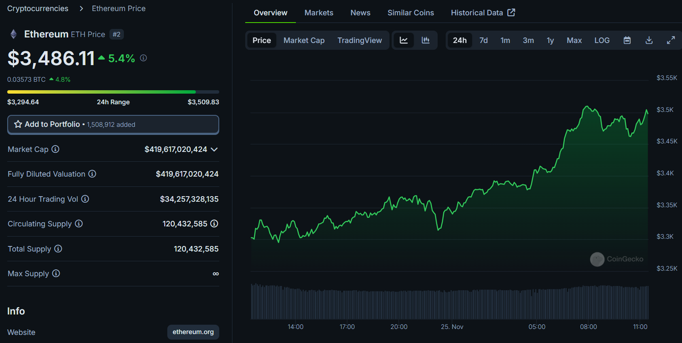Screen dimensions: 682x343
Task: Click the Ethereum diamond logo icon
Action: tap(13, 34)
